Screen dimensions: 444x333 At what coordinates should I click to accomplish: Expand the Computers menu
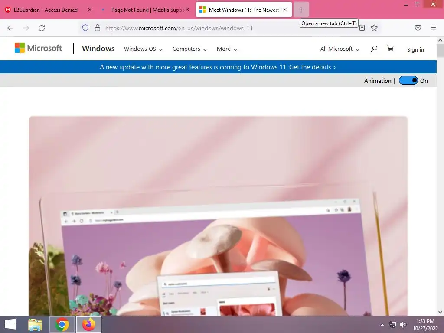(x=190, y=49)
